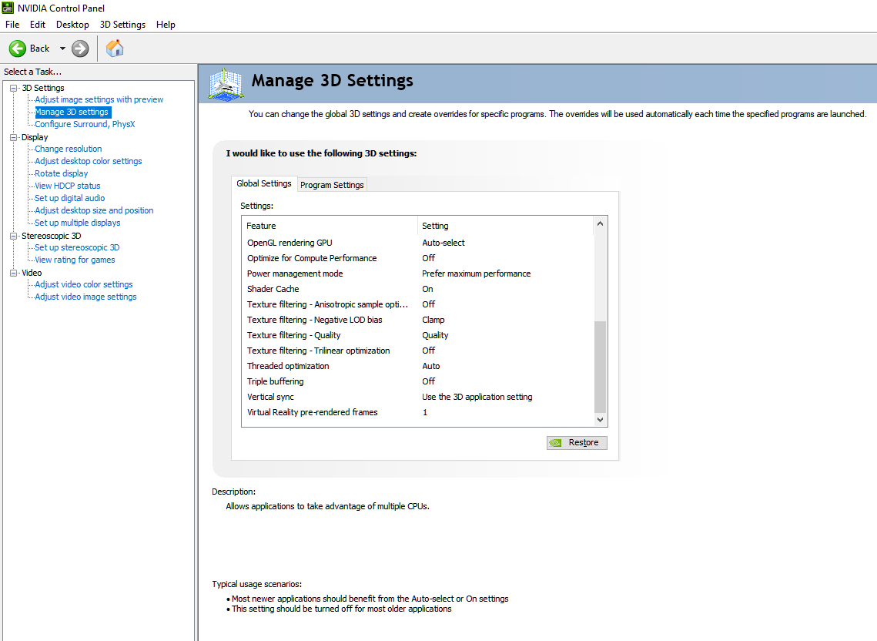Viewport: 877px width, 641px height.
Task: Collapse the Video tree node
Action: (x=13, y=273)
